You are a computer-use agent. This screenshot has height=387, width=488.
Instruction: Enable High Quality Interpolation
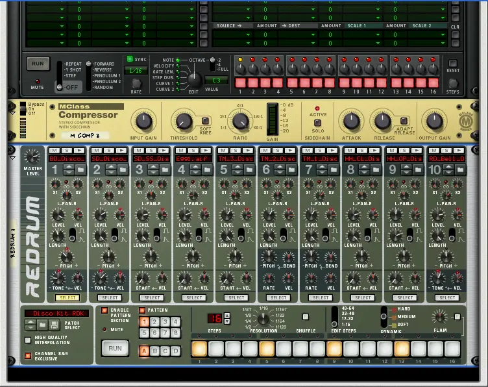28,340
